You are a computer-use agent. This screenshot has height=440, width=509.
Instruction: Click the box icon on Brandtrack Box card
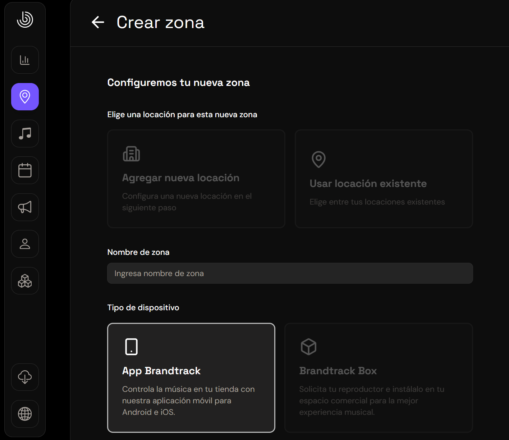308,347
